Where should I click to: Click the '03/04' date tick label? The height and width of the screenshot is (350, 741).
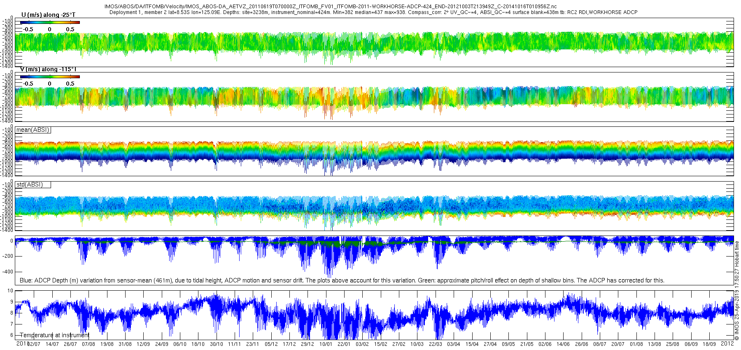click(453, 344)
